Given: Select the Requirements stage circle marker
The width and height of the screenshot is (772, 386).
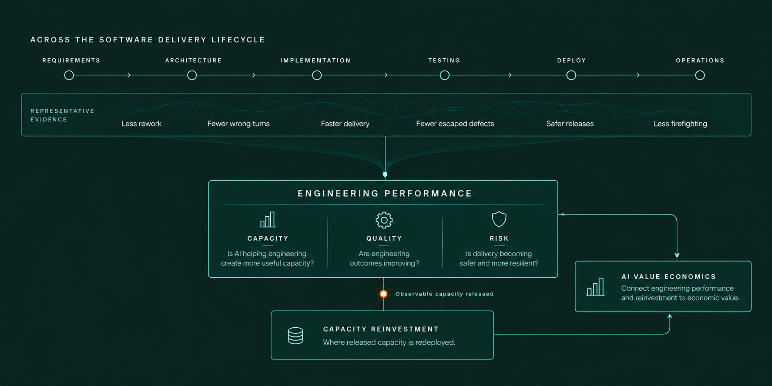Looking at the screenshot, I should coord(69,75).
